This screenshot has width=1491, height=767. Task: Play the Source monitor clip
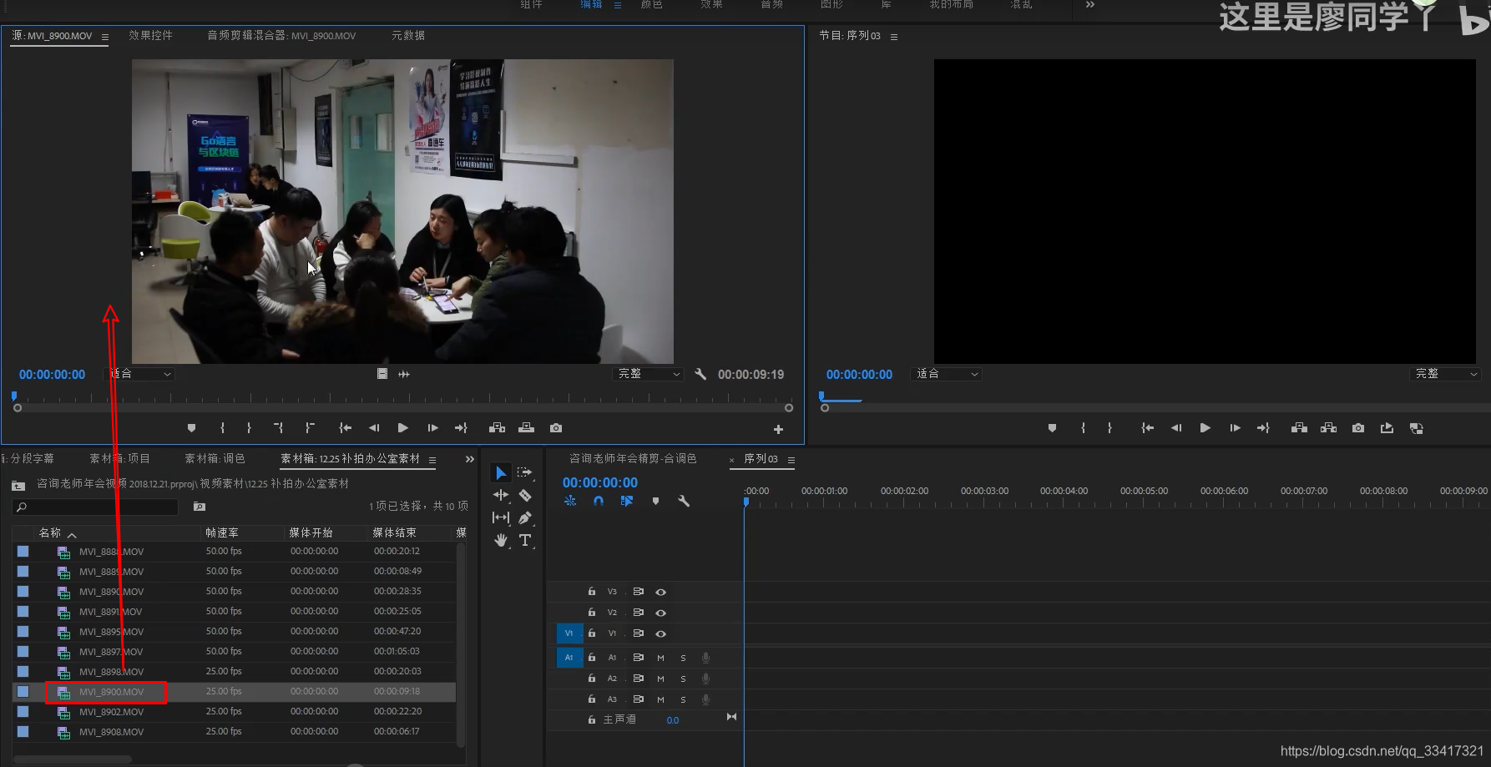403,428
